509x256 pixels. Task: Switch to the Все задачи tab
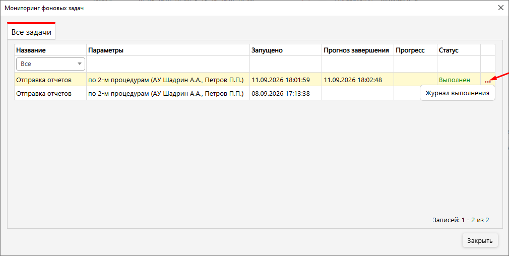pyautogui.click(x=31, y=32)
